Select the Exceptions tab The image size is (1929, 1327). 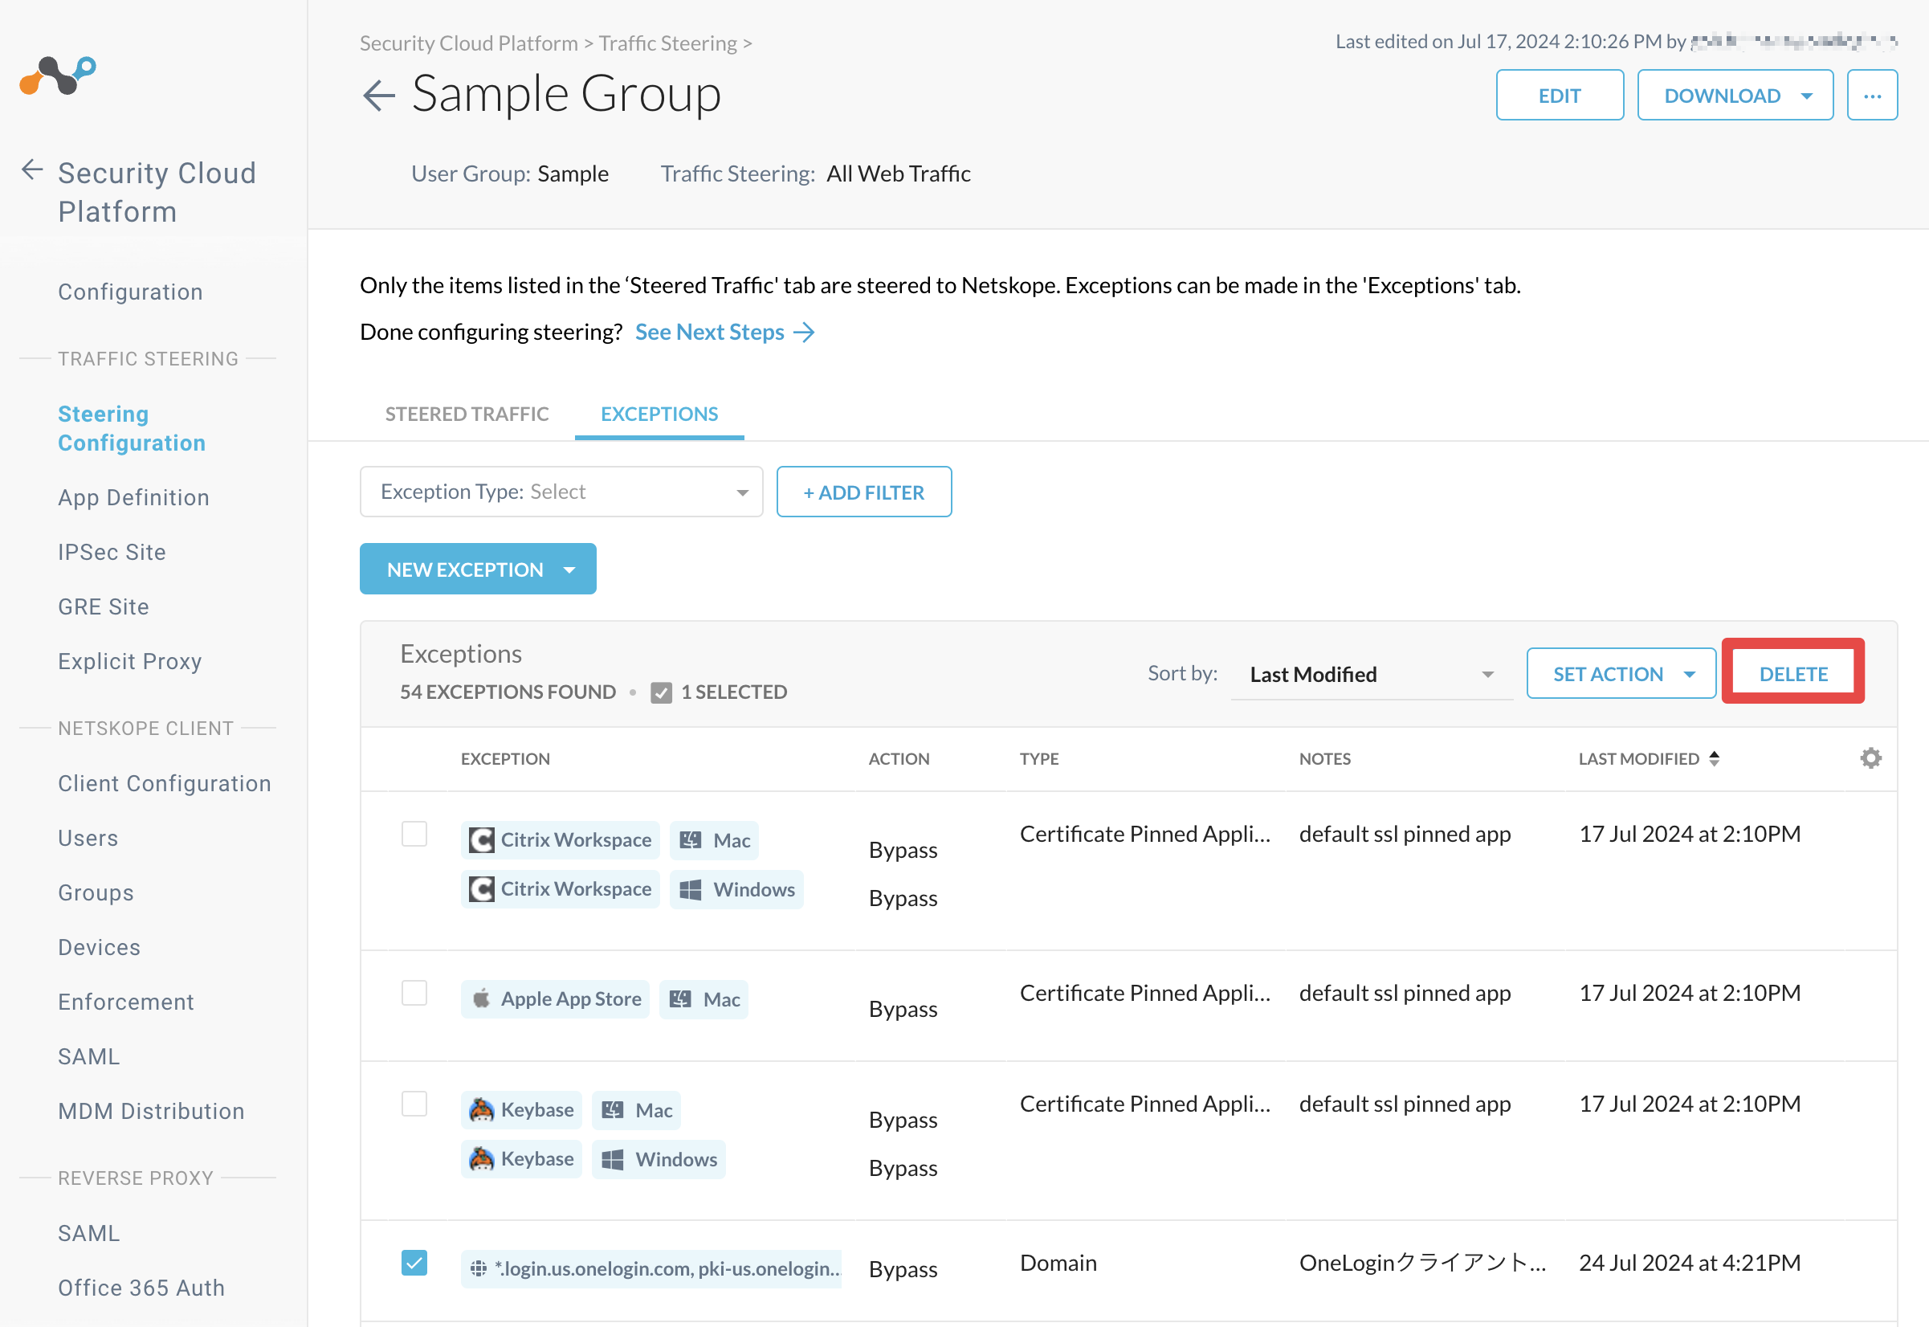[660, 413]
